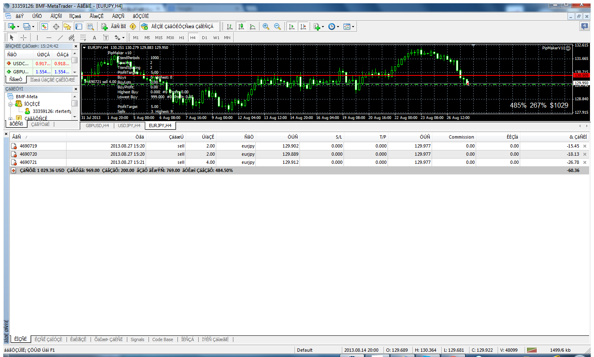Image resolution: width=594 pixels, height=357 pixels.
Task: Open the Code Base tab in Terminal
Action: (x=162, y=339)
